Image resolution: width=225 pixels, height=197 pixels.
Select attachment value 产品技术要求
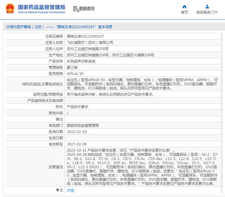coord(77,107)
